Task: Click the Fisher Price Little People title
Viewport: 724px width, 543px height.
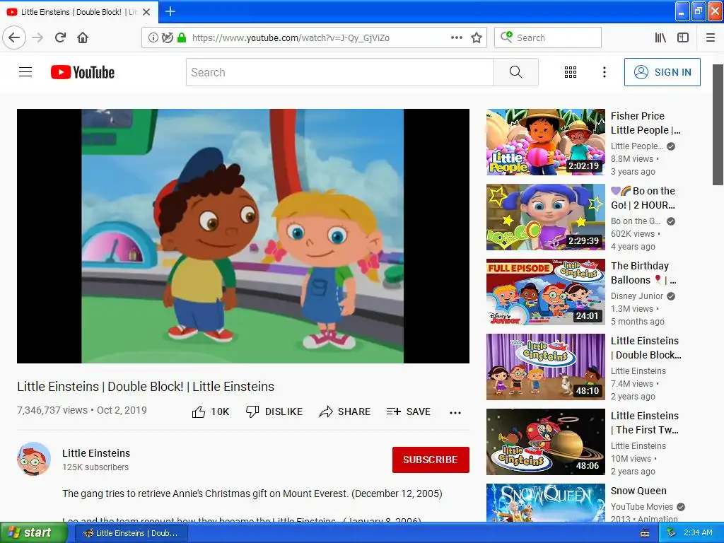Action: (646, 123)
